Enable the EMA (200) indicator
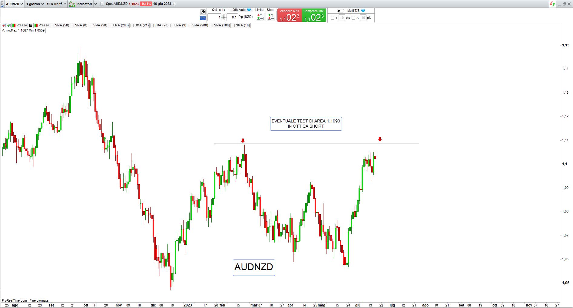 (x=111, y=25)
